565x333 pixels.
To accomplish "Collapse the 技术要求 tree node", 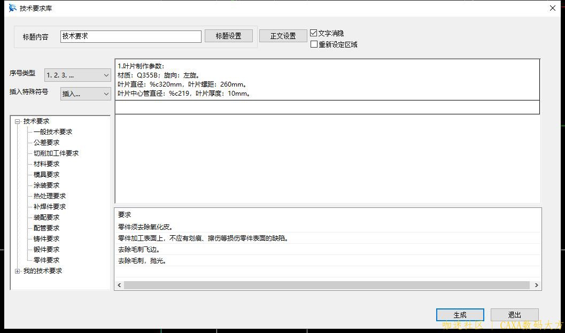I will [18, 121].
